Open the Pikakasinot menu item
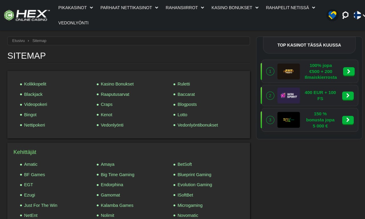The height and width of the screenshot is (219, 365). tap(72, 8)
